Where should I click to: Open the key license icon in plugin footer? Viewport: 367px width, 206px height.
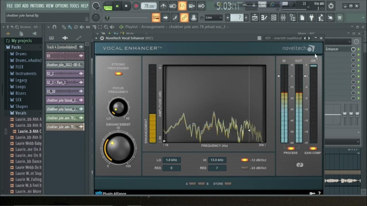(312, 193)
